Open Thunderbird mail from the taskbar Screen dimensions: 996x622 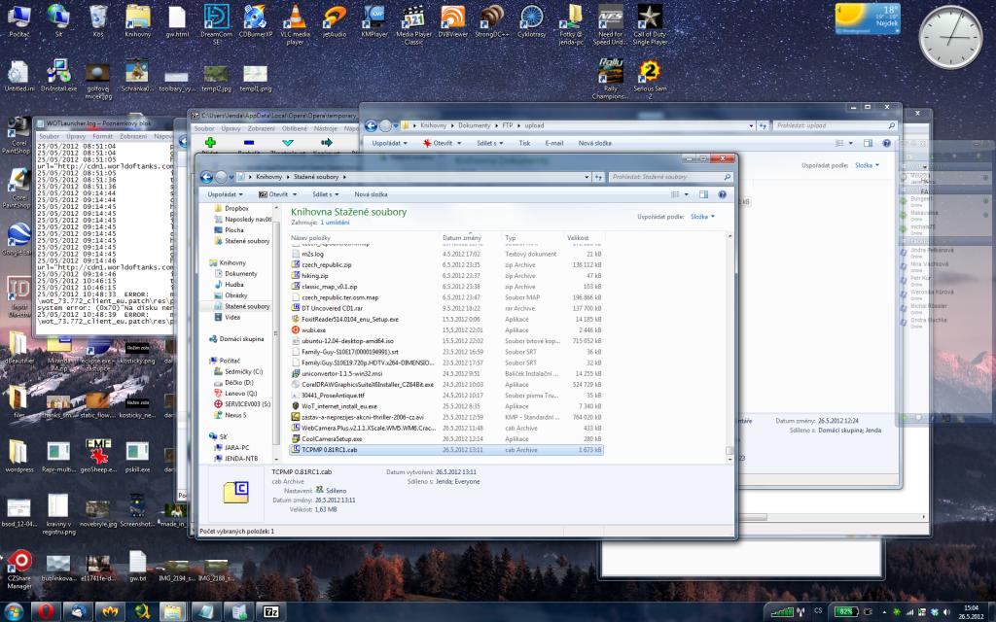pos(78,612)
